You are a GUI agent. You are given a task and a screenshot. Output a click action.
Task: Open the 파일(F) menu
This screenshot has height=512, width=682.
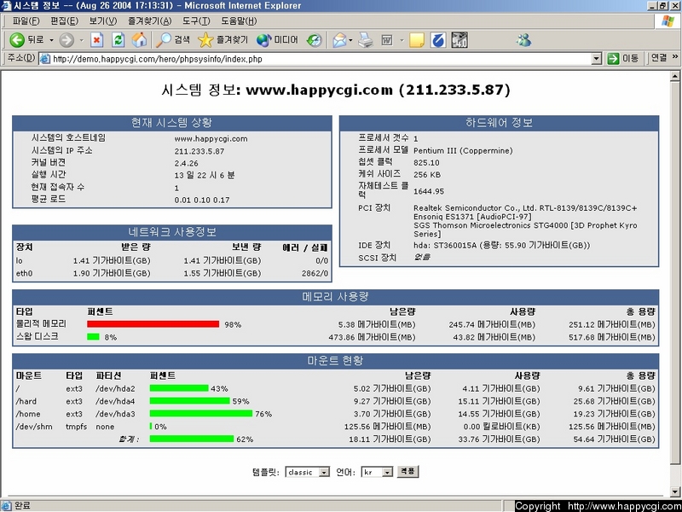point(26,20)
